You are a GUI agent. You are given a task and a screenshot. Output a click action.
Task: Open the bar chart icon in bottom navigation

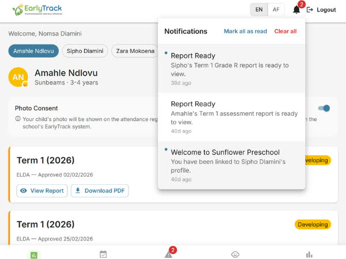(309, 254)
